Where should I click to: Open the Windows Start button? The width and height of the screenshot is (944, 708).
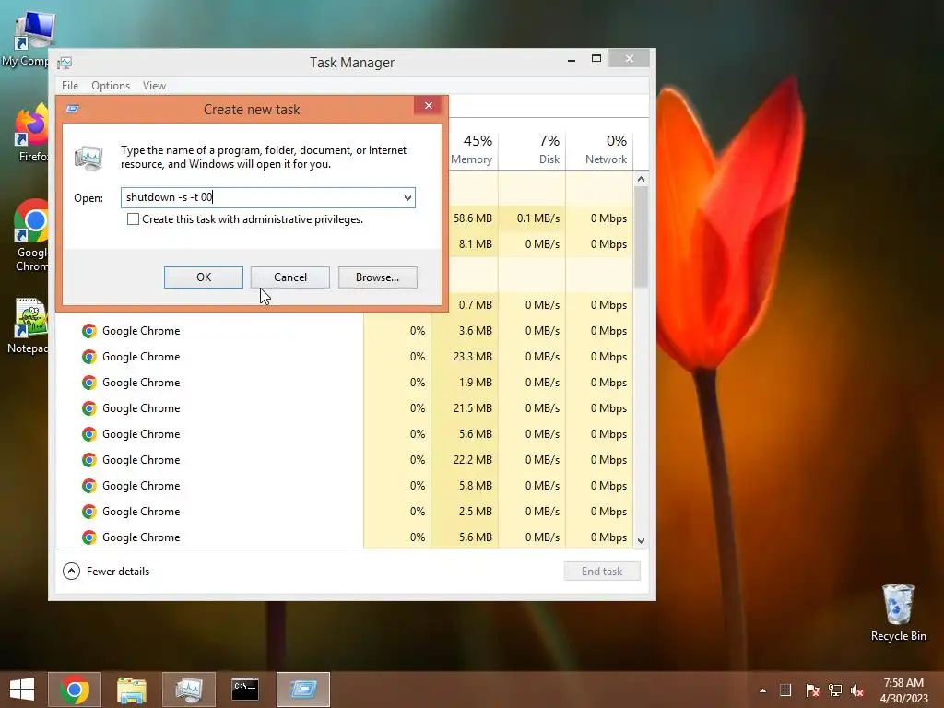[x=22, y=690]
